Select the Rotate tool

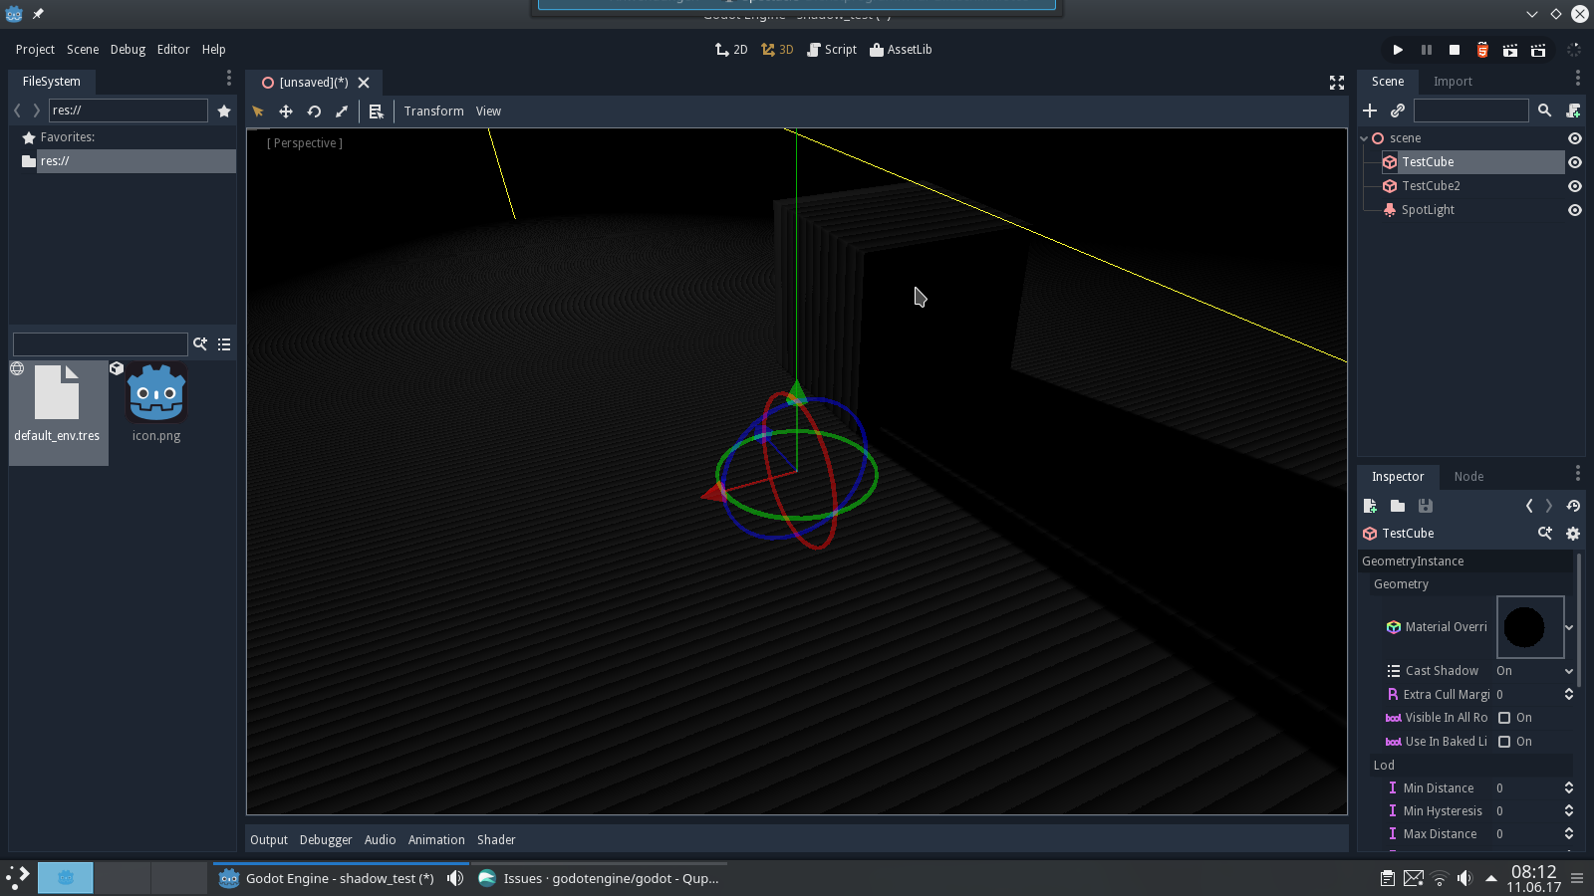click(x=314, y=111)
